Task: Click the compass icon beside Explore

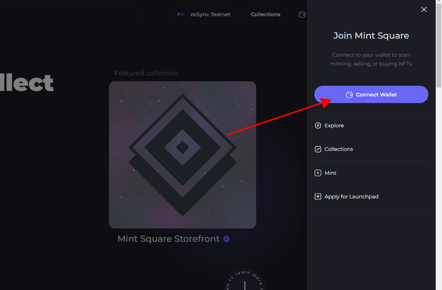Action: pyautogui.click(x=318, y=125)
